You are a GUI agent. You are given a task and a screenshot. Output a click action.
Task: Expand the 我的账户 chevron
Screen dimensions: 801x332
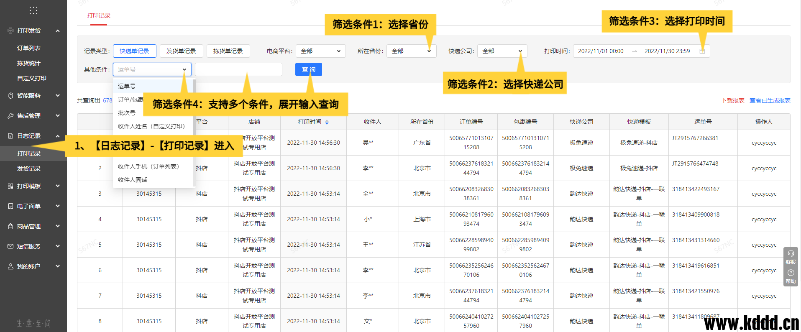coord(58,266)
